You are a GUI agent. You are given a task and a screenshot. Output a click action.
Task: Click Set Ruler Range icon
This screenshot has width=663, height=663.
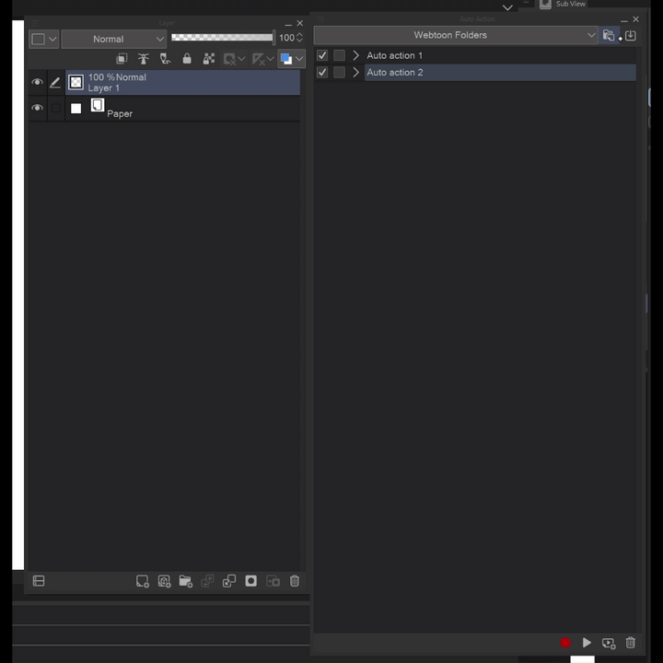(258, 59)
